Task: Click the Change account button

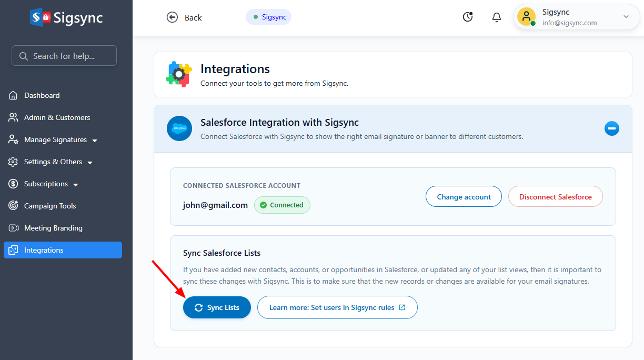Action: pyautogui.click(x=464, y=197)
